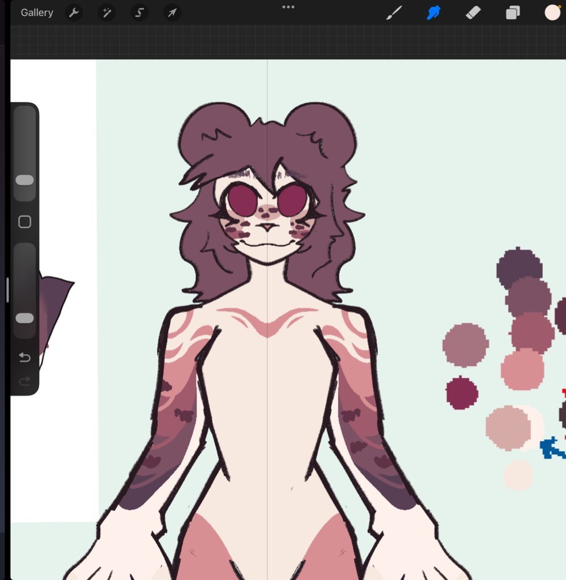566x580 pixels.
Task: Undo the last action
Action: click(25, 357)
